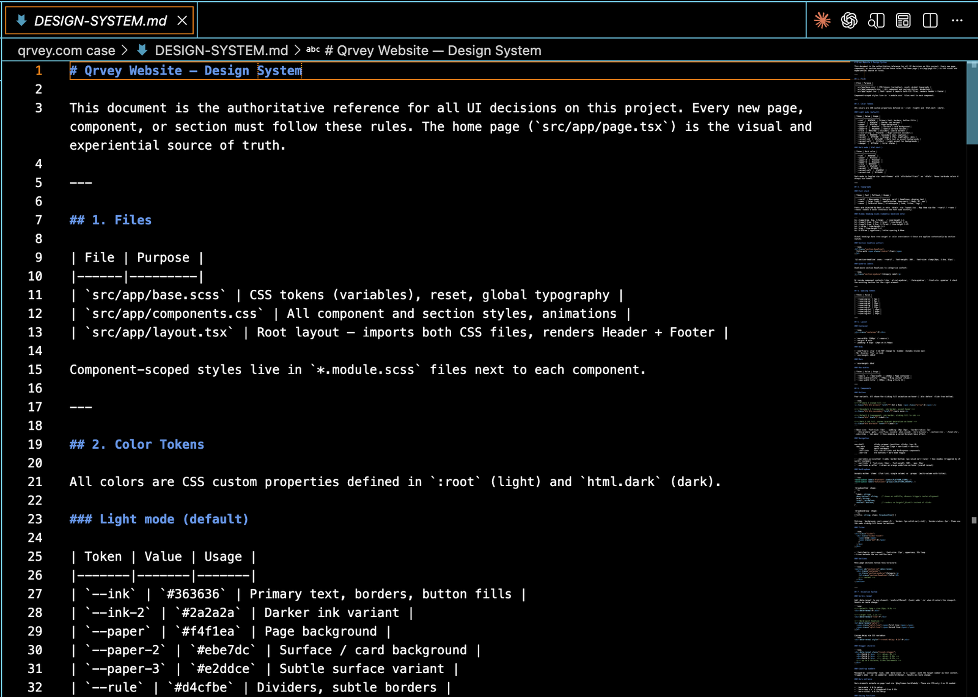This screenshot has height=697, width=978.
Task: Click line number 1 in gutter
Action: pos(39,71)
